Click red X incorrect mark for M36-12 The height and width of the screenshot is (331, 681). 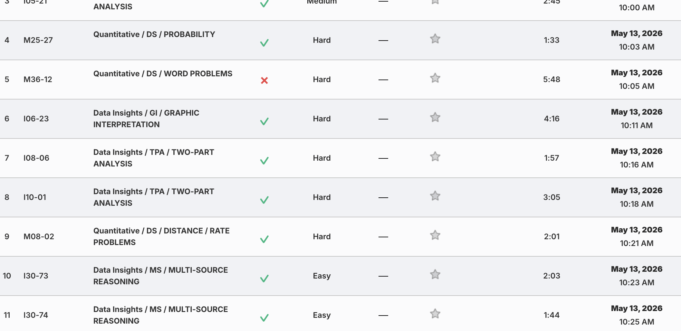coord(264,80)
